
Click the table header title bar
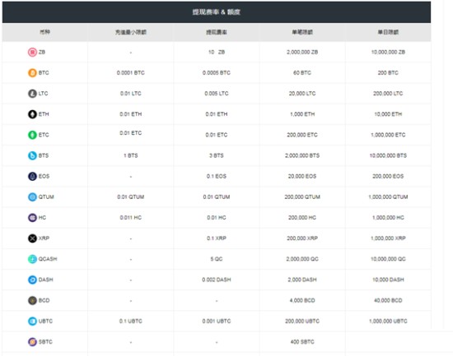(217, 12)
